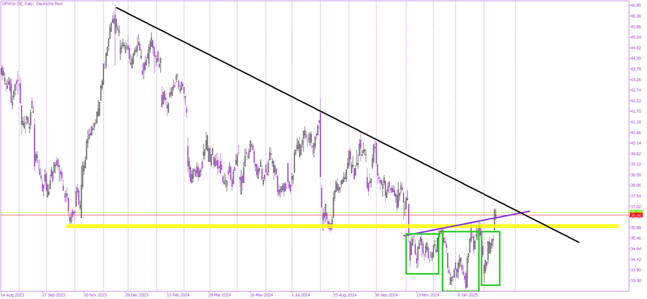Pick the 44.82 value on price scale
The image size is (647, 299).
tap(635, 48)
